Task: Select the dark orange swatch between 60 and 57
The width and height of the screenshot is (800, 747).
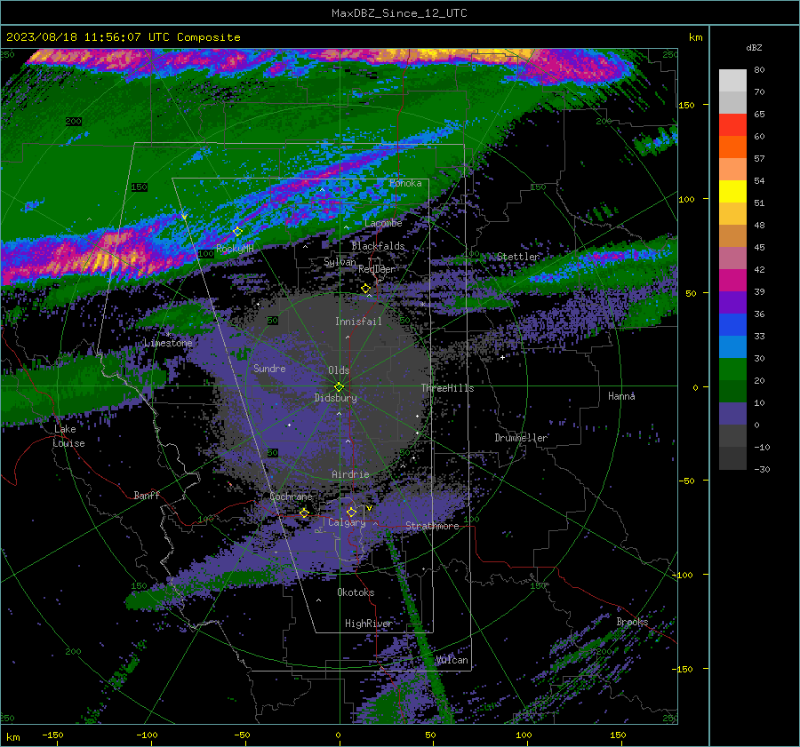Action: coord(732,147)
